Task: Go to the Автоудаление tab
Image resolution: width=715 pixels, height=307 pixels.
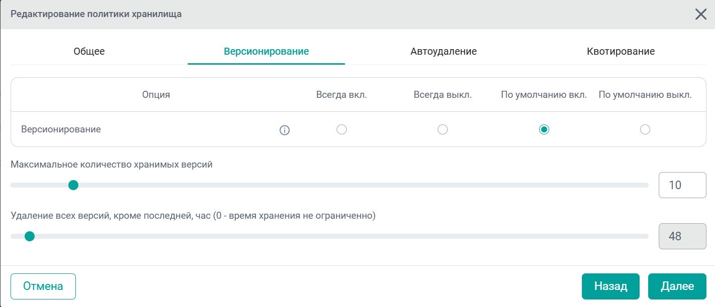Action: (x=443, y=51)
